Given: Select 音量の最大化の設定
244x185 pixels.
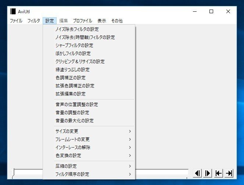Looking at the screenshot, I should point(89,121).
